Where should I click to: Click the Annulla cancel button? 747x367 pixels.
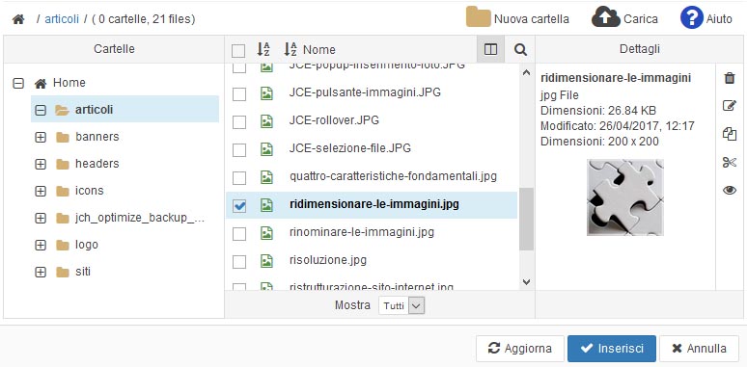tap(699, 349)
